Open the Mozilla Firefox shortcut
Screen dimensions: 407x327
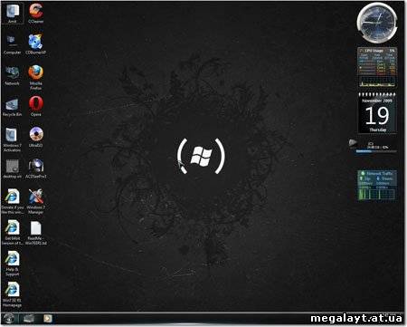(35, 77)
